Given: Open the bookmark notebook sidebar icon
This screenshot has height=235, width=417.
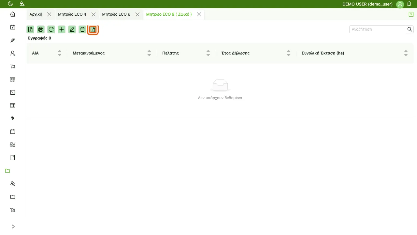Looking at the screenshot, I should point(13,158).
